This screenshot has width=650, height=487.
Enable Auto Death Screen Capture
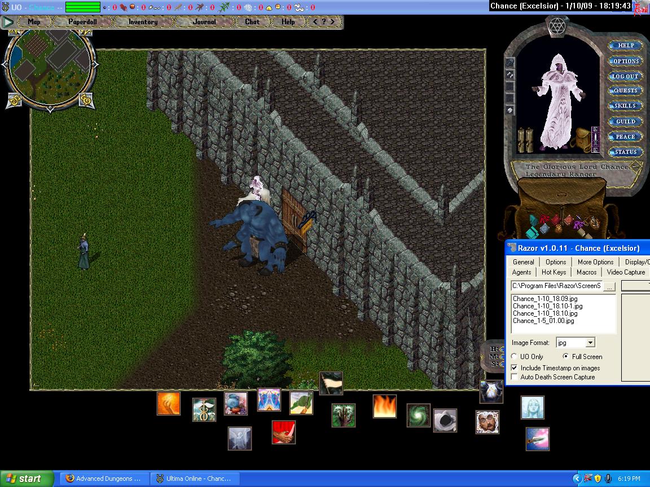coord(515,377)
